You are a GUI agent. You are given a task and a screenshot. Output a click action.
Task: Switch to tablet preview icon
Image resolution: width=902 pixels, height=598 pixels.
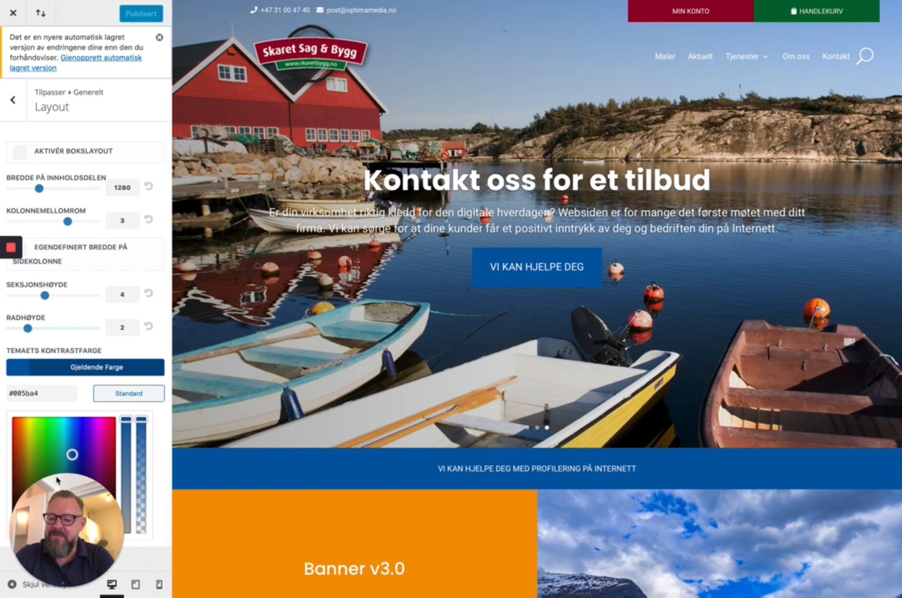tap(135, 584)
